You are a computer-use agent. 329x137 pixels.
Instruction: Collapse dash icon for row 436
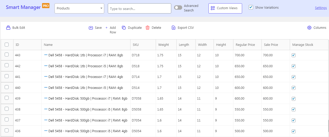pyautogui.click(x=46, y=131)
